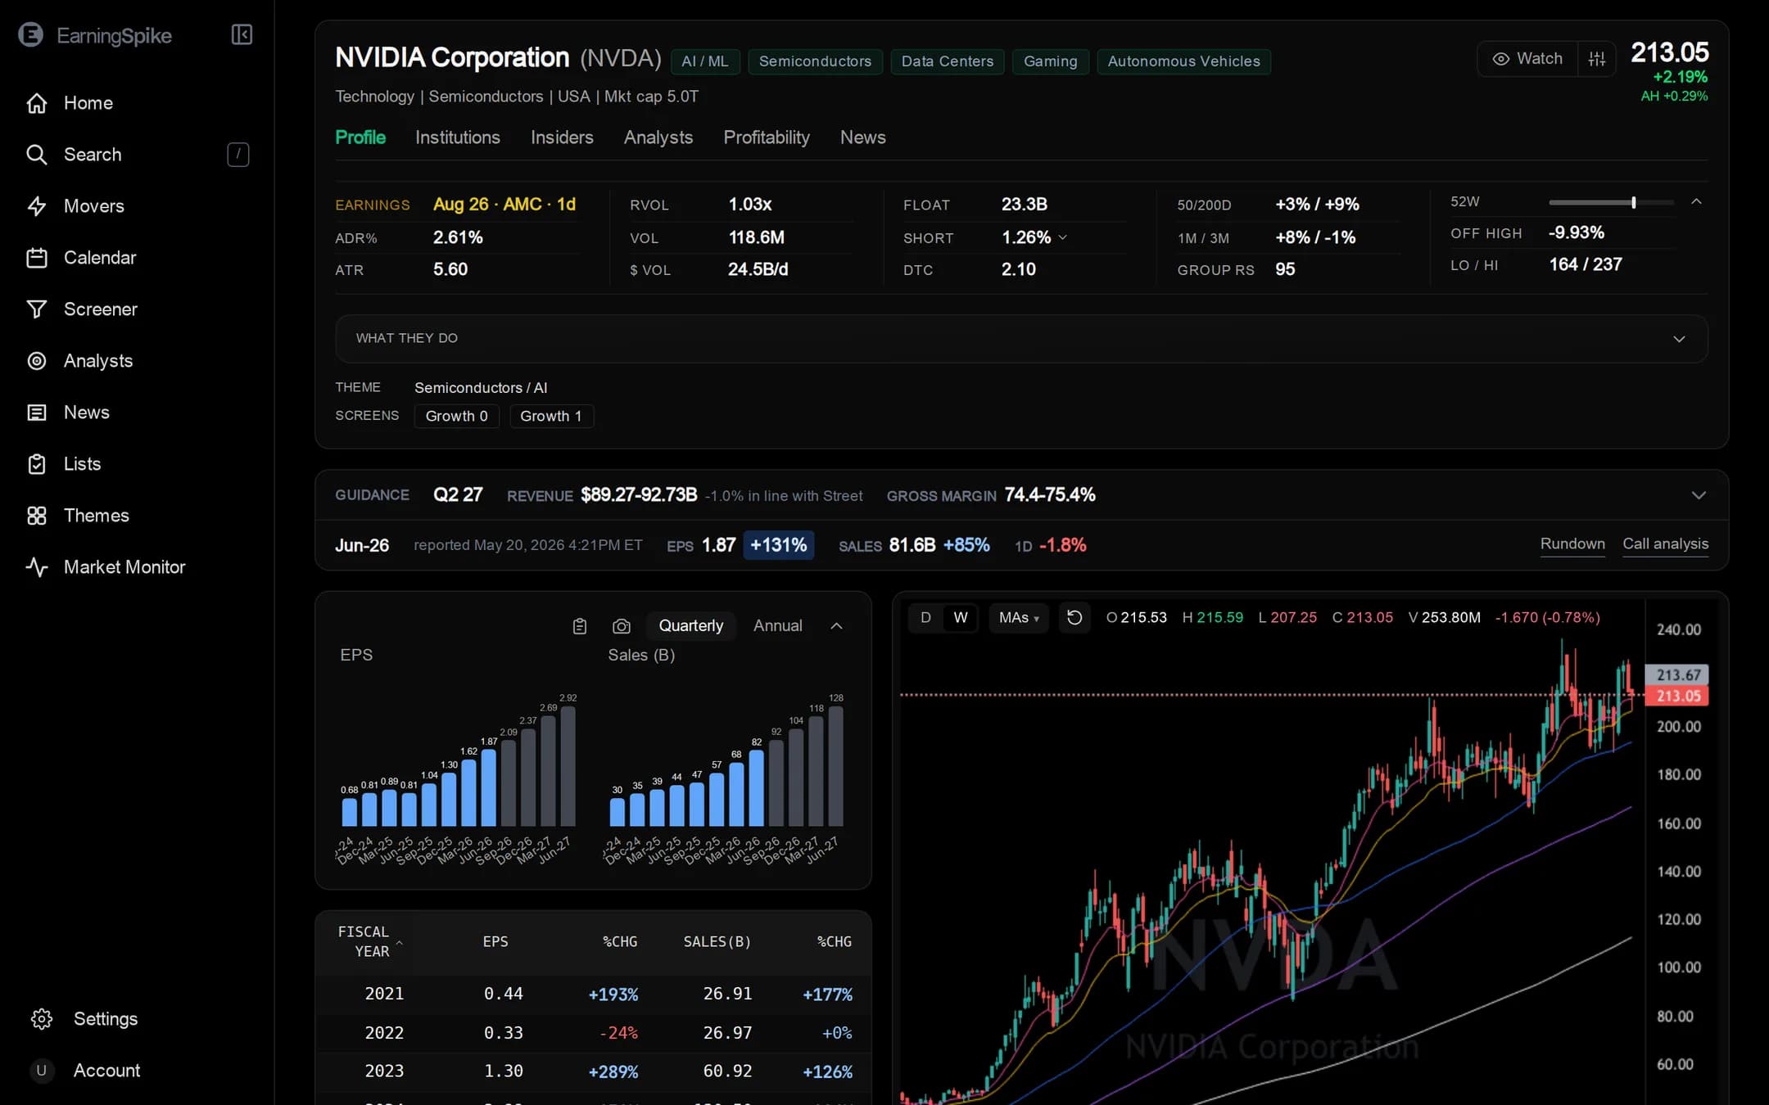Click the Search magnifier icon
Screen dimensions: 1769x1105
click(x=37, y=155)
